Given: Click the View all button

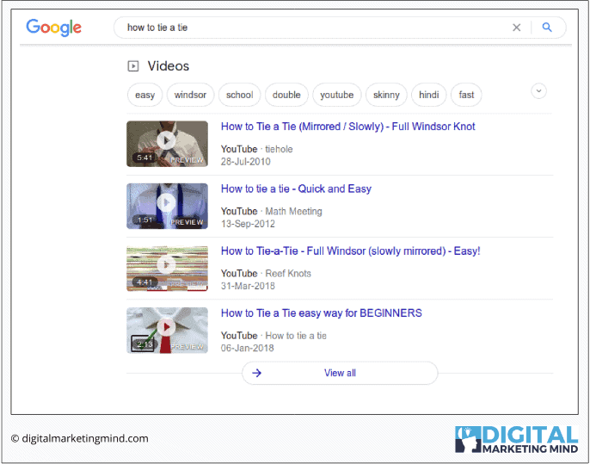Looking at the screenshot, I should pyautogui.click(x=340, y=373).
